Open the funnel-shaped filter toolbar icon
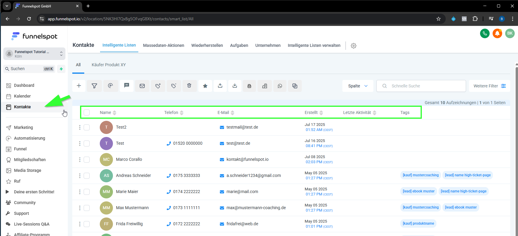Screen dimensions: 518x236 pyautogui.click(x=94, y=86)
